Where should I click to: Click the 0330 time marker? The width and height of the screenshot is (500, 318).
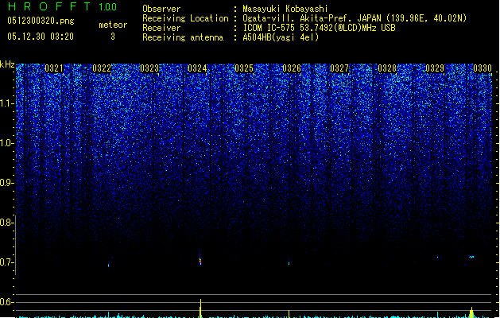click(x=483, y=68)
